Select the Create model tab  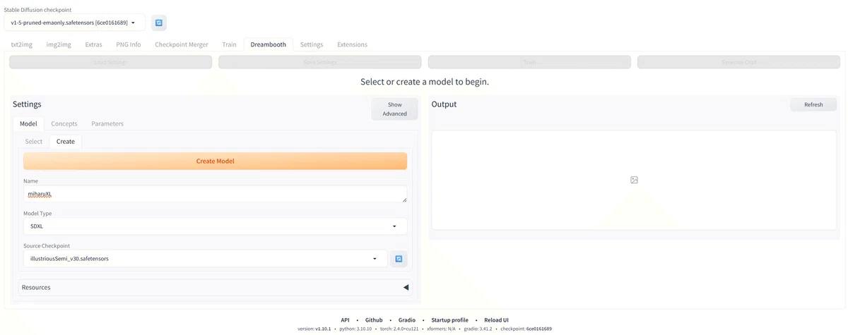(x=66, y=141)
